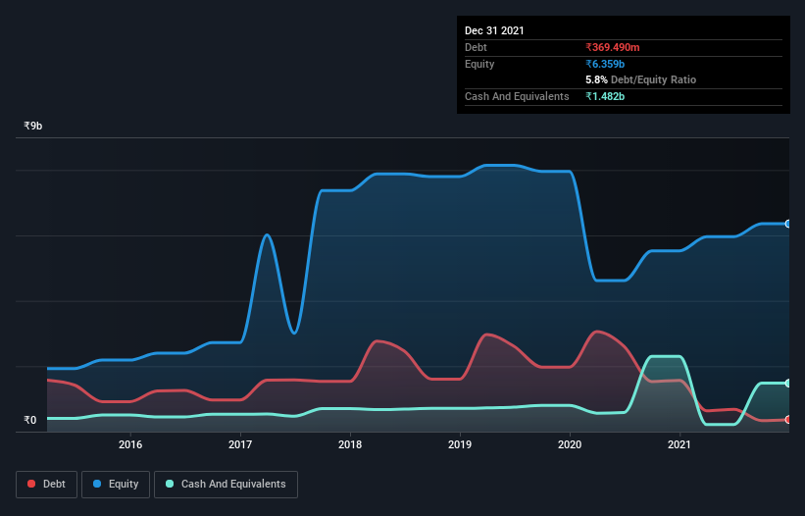805x516 pixels.
Task: Click the Dec 31 2021 tooltip date
Action: pos(494,30)
